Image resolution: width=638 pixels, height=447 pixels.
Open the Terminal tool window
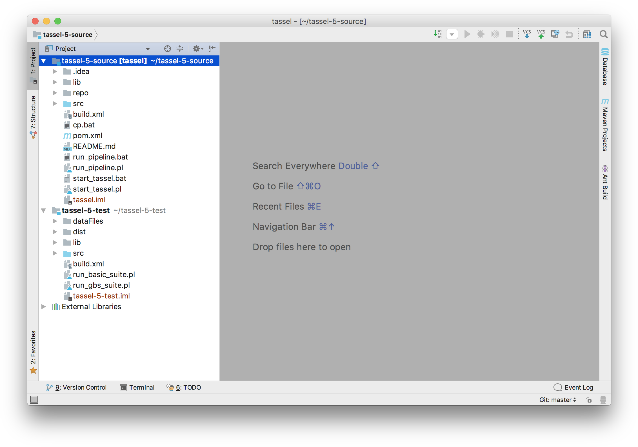click(x=137, y=387)
